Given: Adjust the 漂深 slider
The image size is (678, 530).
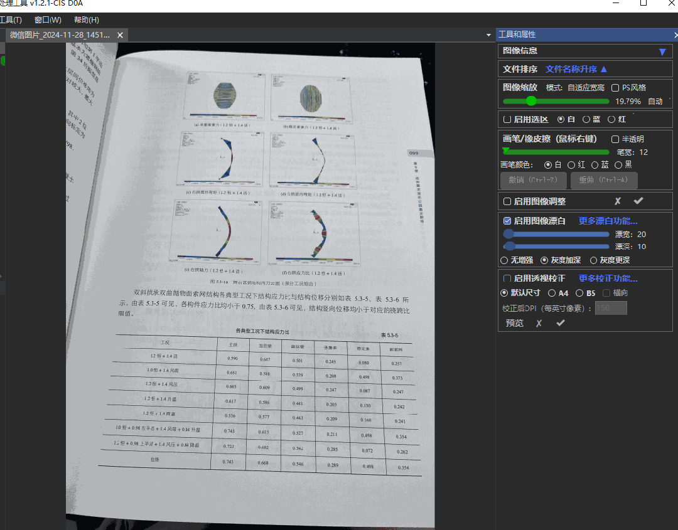Looking at the screenshot, I should (556, 246).
